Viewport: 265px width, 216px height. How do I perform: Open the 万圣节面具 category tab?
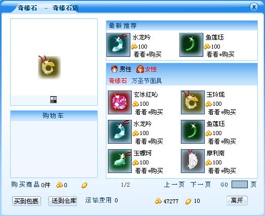point(146,81)
